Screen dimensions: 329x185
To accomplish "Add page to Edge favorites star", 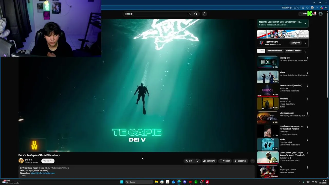I will 299,8.
